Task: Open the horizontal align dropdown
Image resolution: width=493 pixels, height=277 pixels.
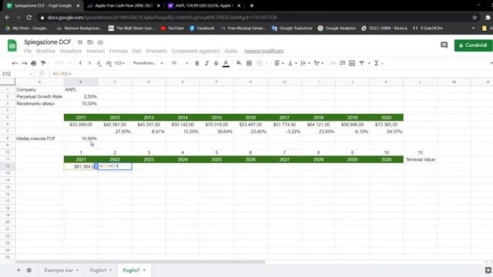Action: 279,63
